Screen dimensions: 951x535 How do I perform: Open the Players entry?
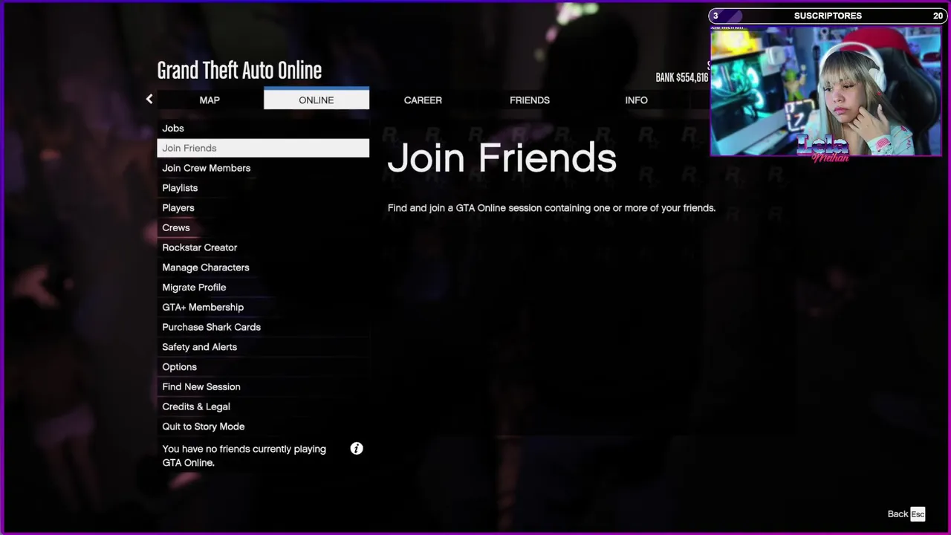263,207
